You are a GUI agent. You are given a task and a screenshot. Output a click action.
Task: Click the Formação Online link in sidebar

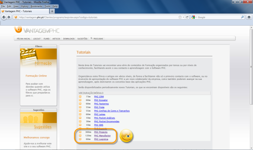[36, 76]
